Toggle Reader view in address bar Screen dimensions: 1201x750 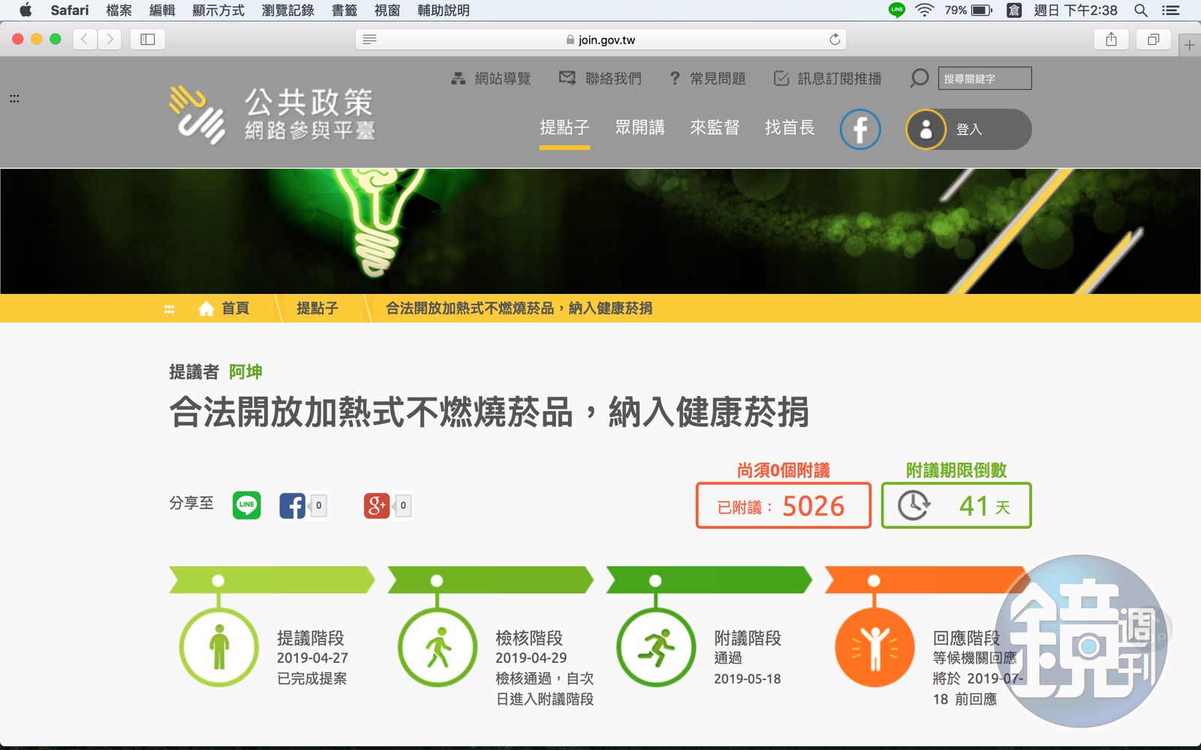point(369,40)
